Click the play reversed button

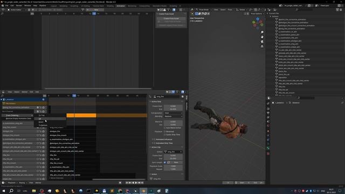[133, 183]
